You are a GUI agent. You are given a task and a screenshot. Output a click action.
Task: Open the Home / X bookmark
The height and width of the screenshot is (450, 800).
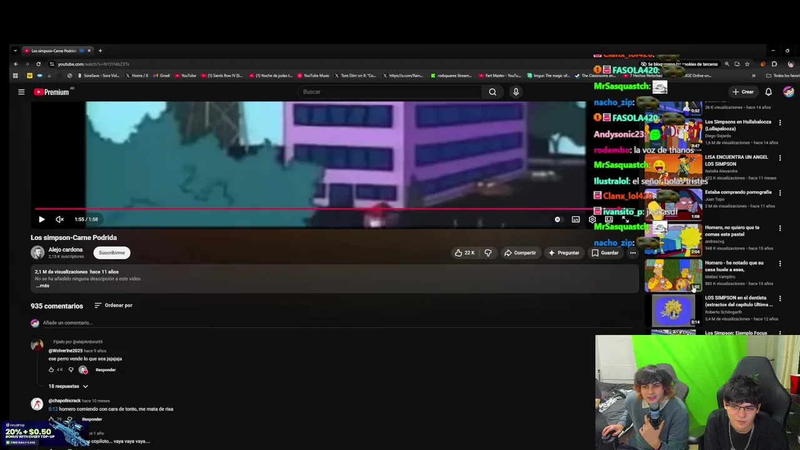pyautogui.click(x=137, y=76)
